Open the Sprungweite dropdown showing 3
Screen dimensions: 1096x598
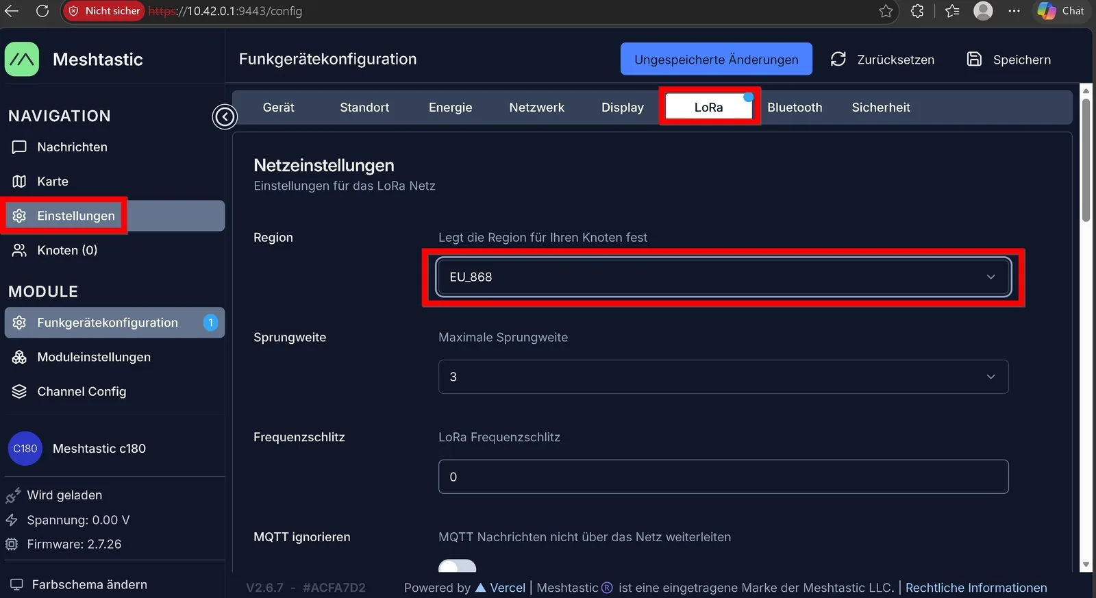click(x=723, y=377)
